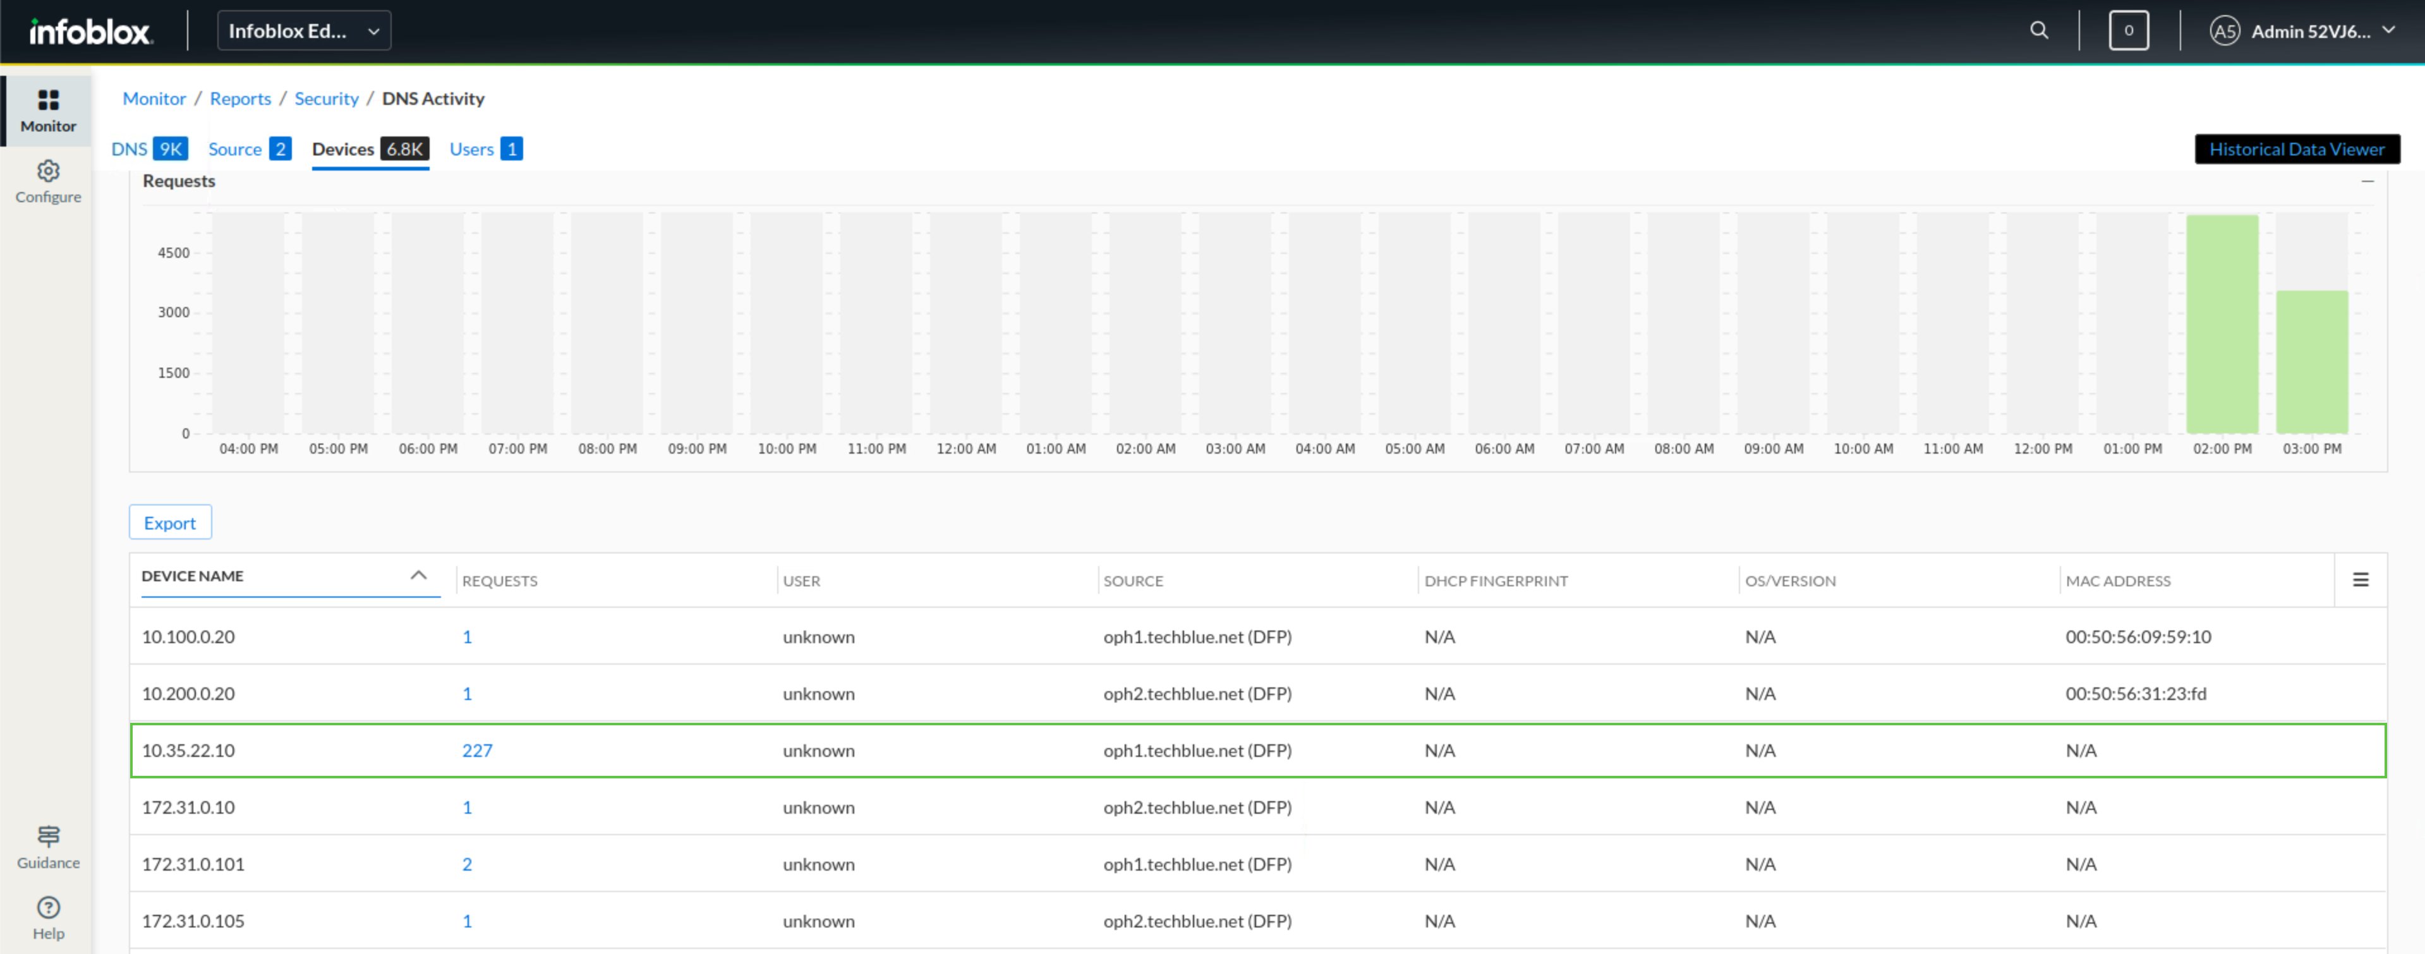Expand the Infoblox Ed... account dropdown
The width and height of the screenshot is (2425, 954).
(x=303, y=31)
